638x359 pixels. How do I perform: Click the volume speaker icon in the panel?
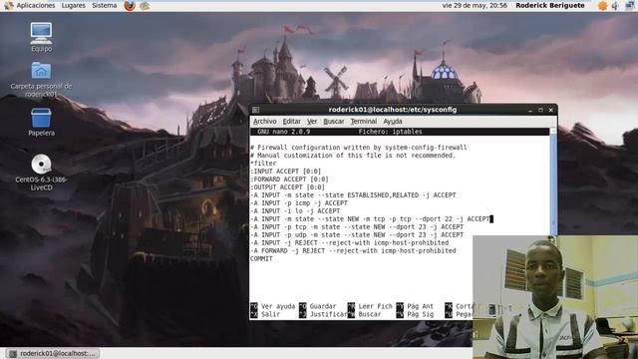click(616, 6)
